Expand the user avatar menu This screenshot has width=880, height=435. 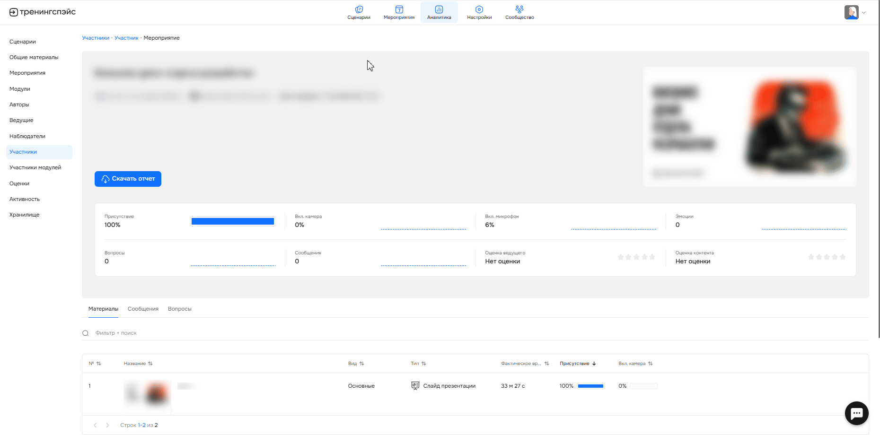click(855, 12)
